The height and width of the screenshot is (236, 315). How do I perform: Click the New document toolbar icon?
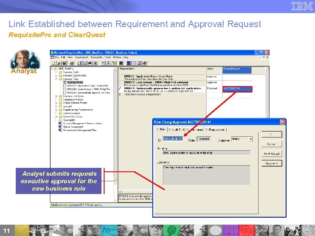tap(53, 63)
